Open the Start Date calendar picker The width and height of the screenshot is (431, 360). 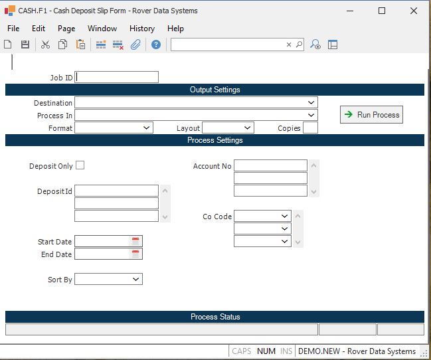tap(135, 241)
